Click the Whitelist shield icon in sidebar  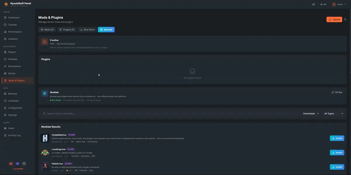[5, 59]
